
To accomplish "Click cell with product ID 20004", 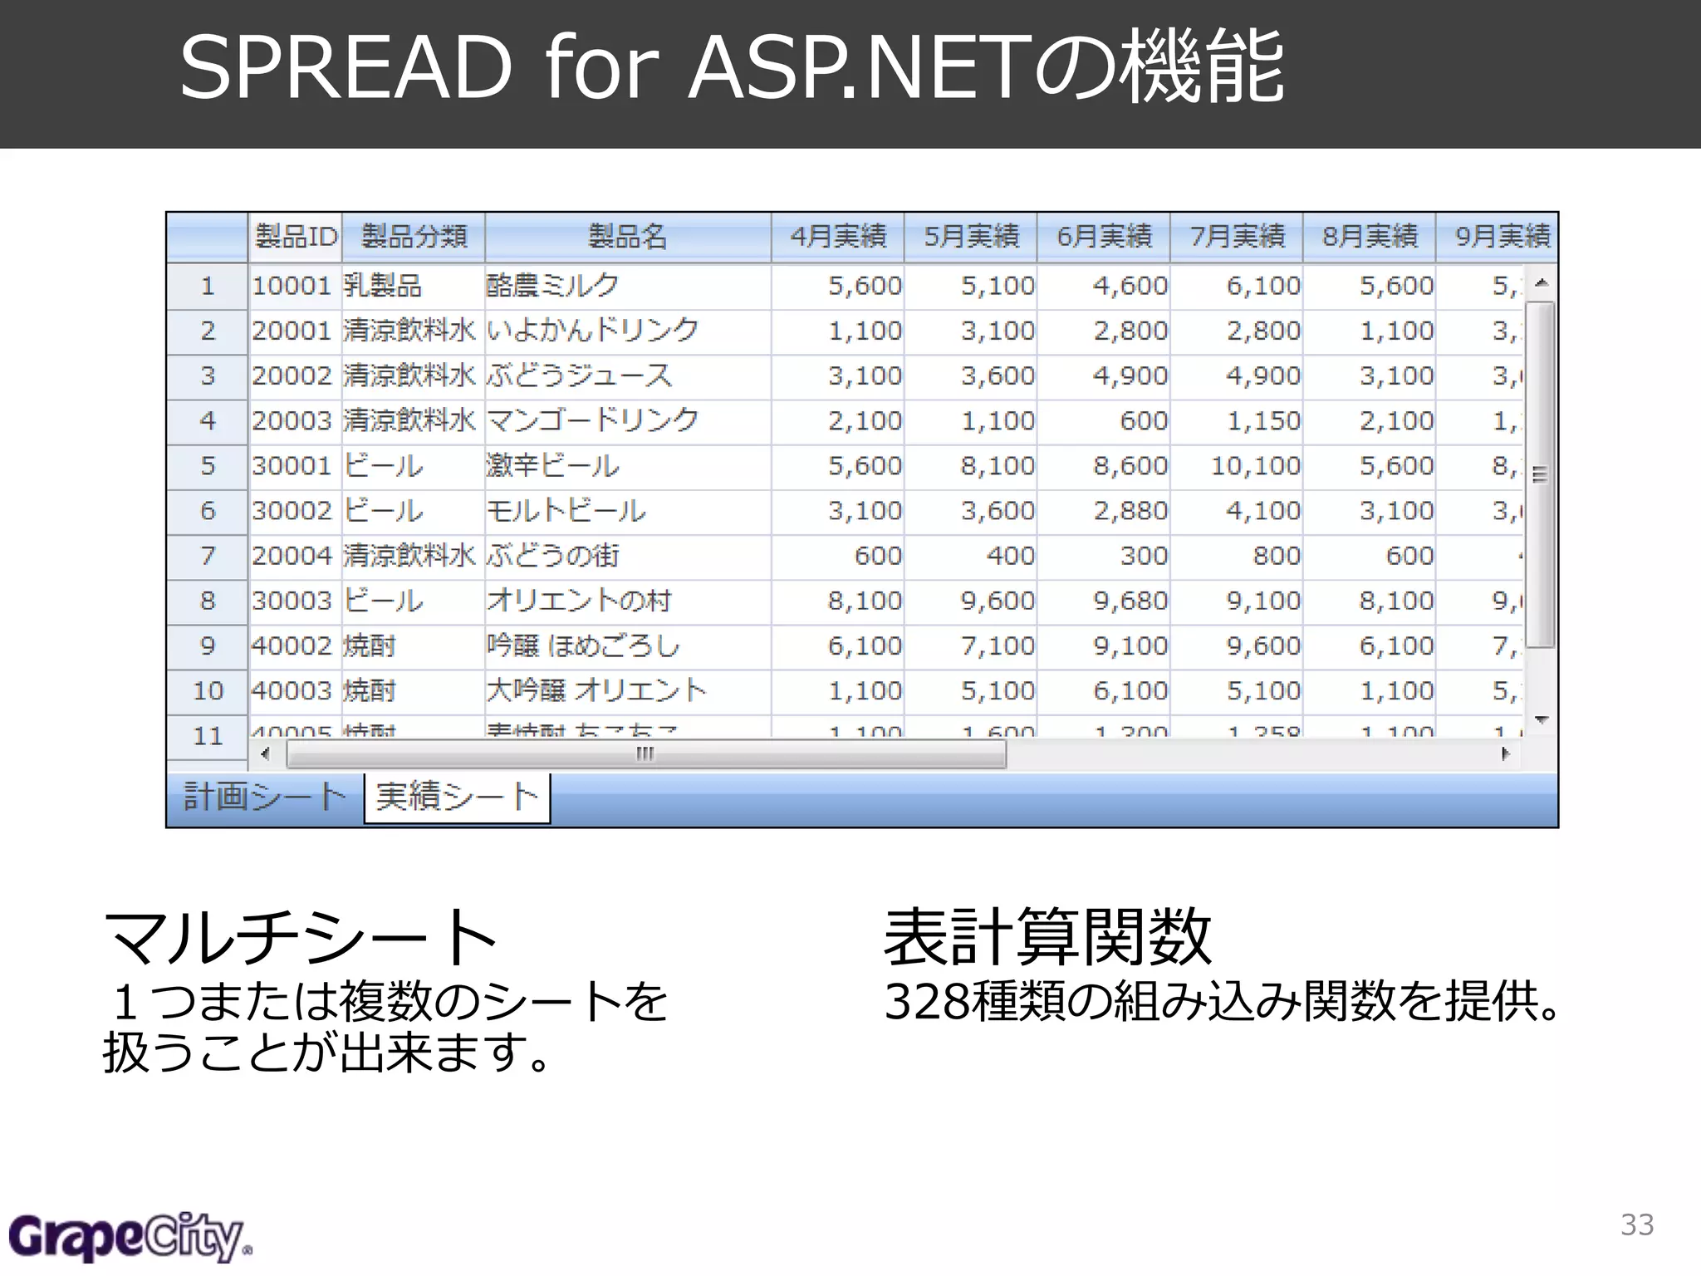I will click(x=295, y=556).
